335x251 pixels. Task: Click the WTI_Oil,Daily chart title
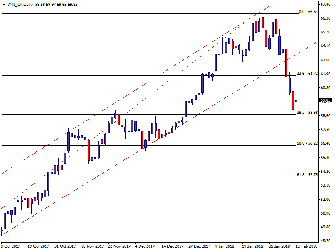click(20, 4)
